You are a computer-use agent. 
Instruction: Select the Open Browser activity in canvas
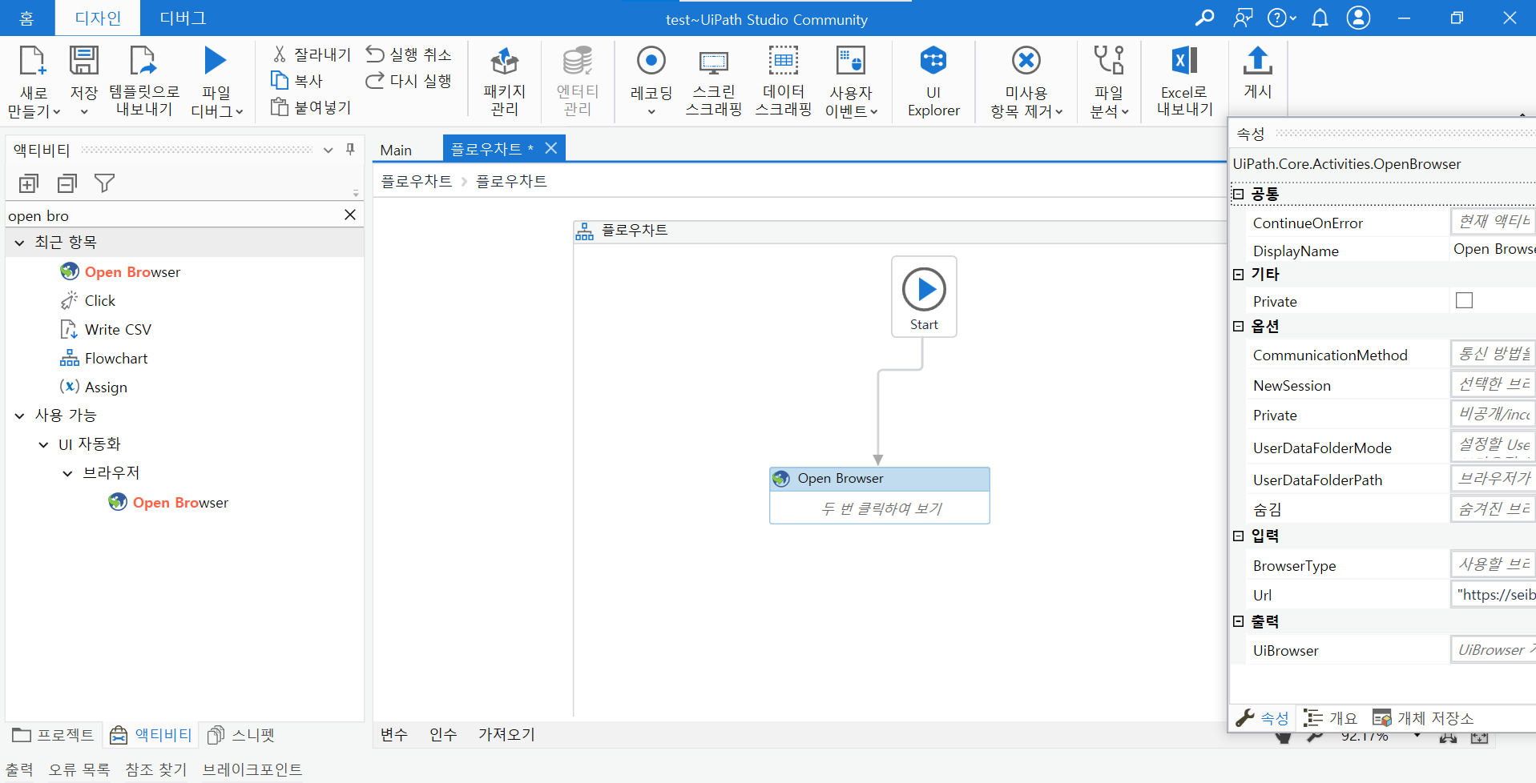(879, 496)
